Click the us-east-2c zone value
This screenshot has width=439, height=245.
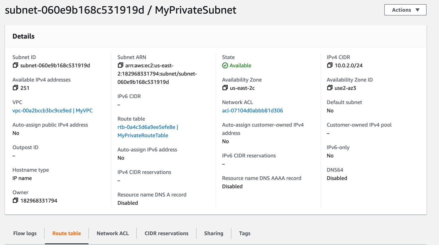click(x=242, y=88)
